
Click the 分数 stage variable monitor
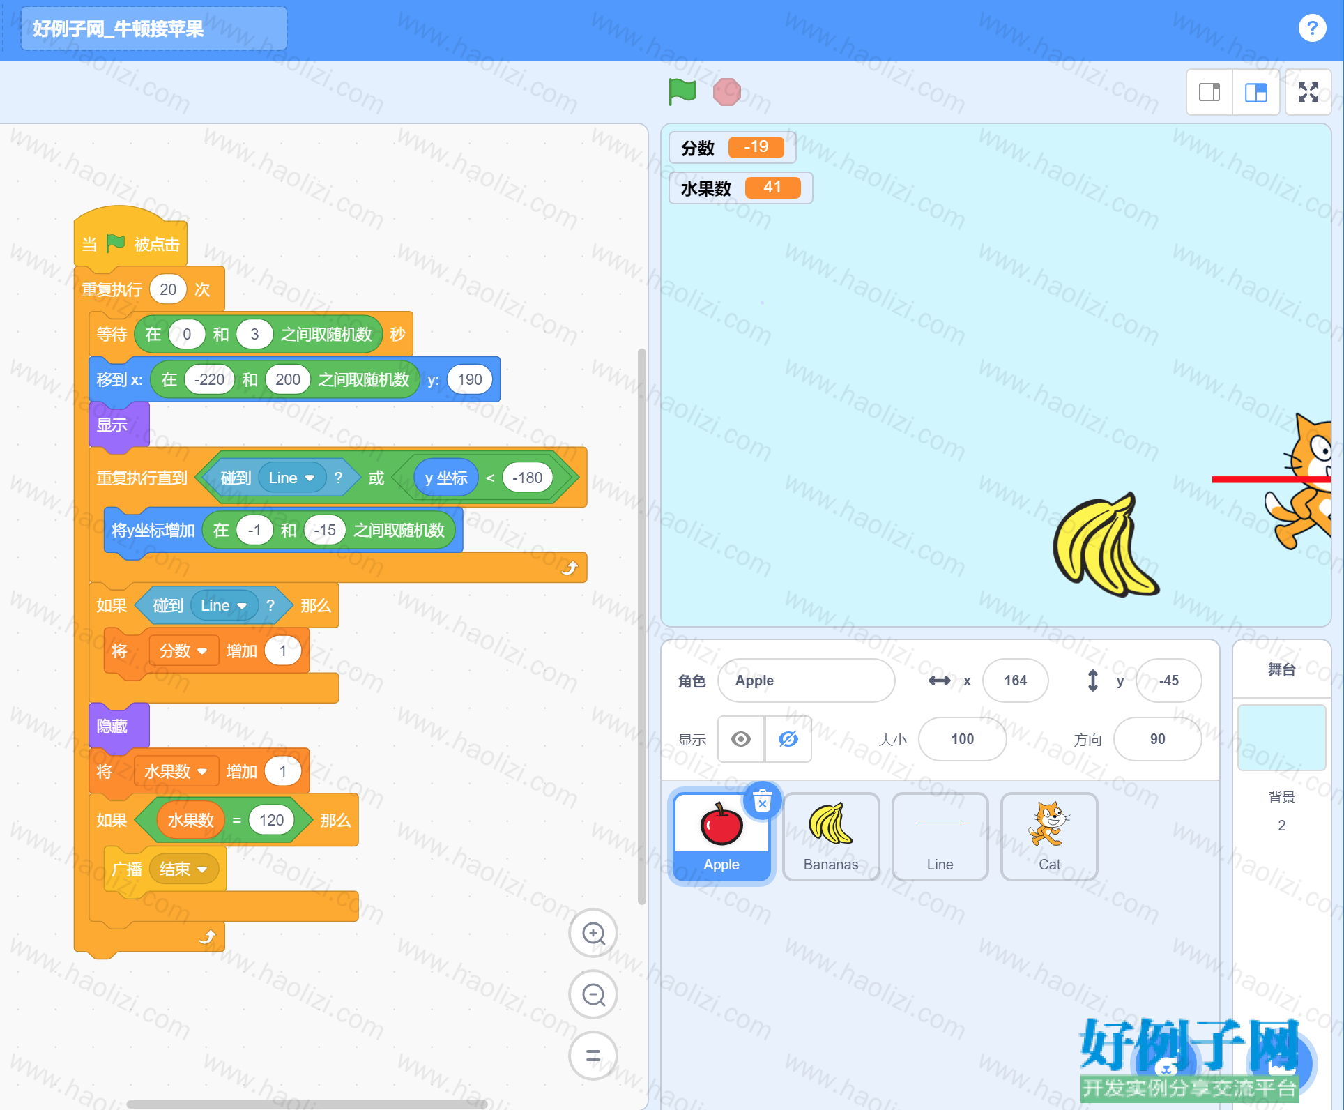tap(732, 147)
